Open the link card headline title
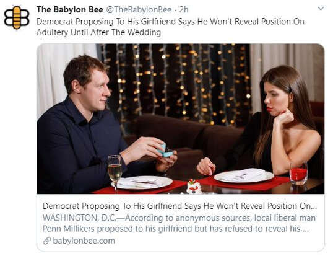The height and width of the screenshot is (256, 333). pyautogui.click(x=179, y=206)
